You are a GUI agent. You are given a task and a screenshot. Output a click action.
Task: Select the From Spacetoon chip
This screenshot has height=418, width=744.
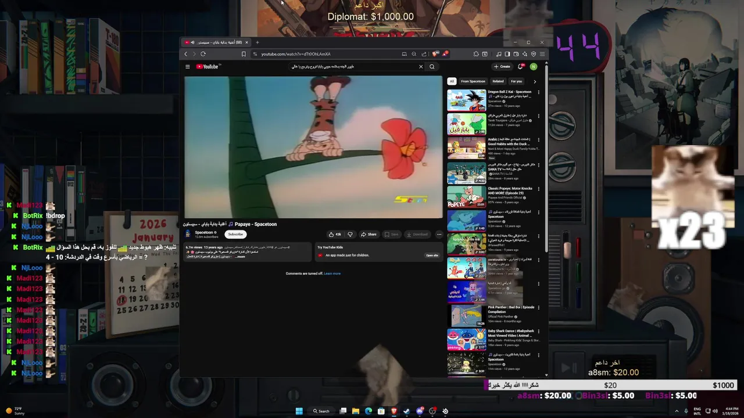(x=473, y=81)
